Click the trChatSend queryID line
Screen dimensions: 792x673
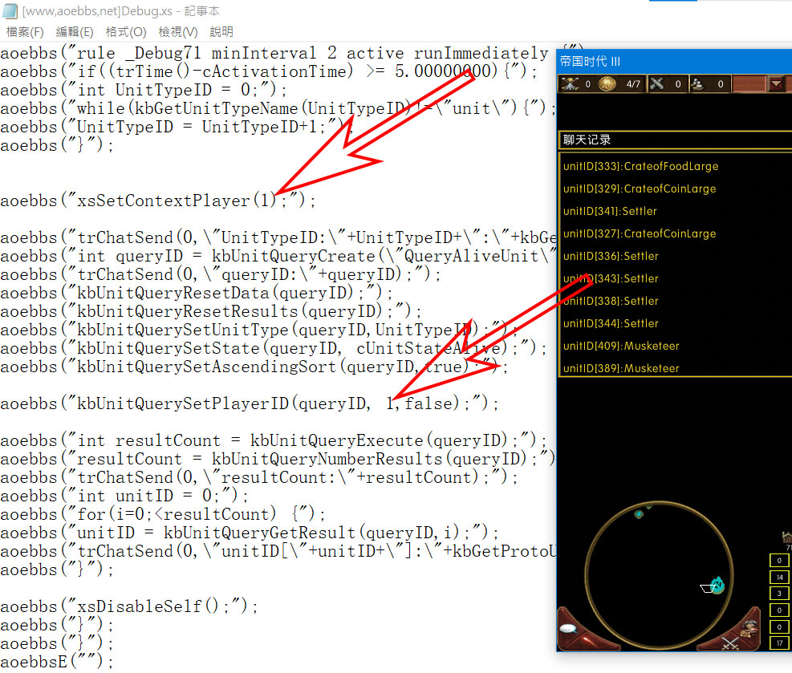click(220, 274)
